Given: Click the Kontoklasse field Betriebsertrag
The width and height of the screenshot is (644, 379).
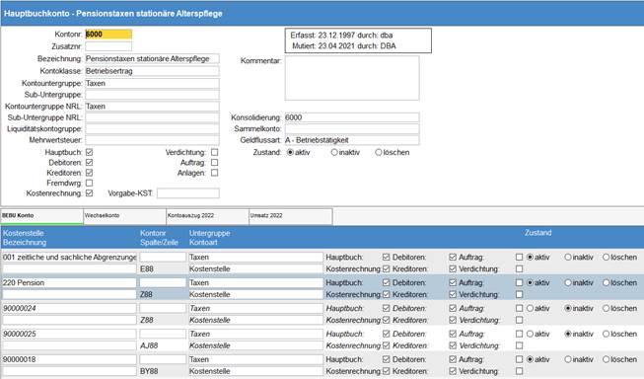Looking at the screenshot, I should pos(152,71).
